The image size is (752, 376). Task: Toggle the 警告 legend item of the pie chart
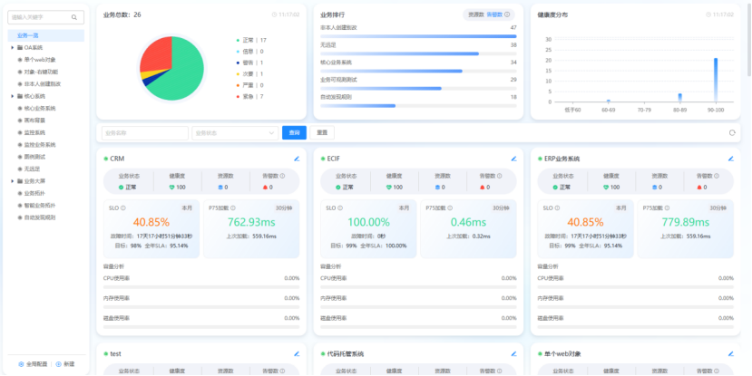coord(249,63)
